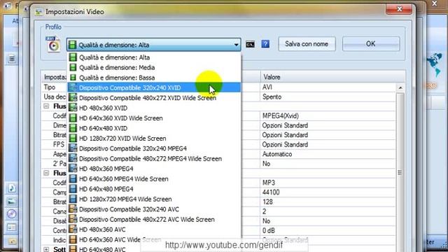Screen dimensions: 448x252
Task: Select HD 1280x720 XVID Wide Screen
Action: [154, 139]
